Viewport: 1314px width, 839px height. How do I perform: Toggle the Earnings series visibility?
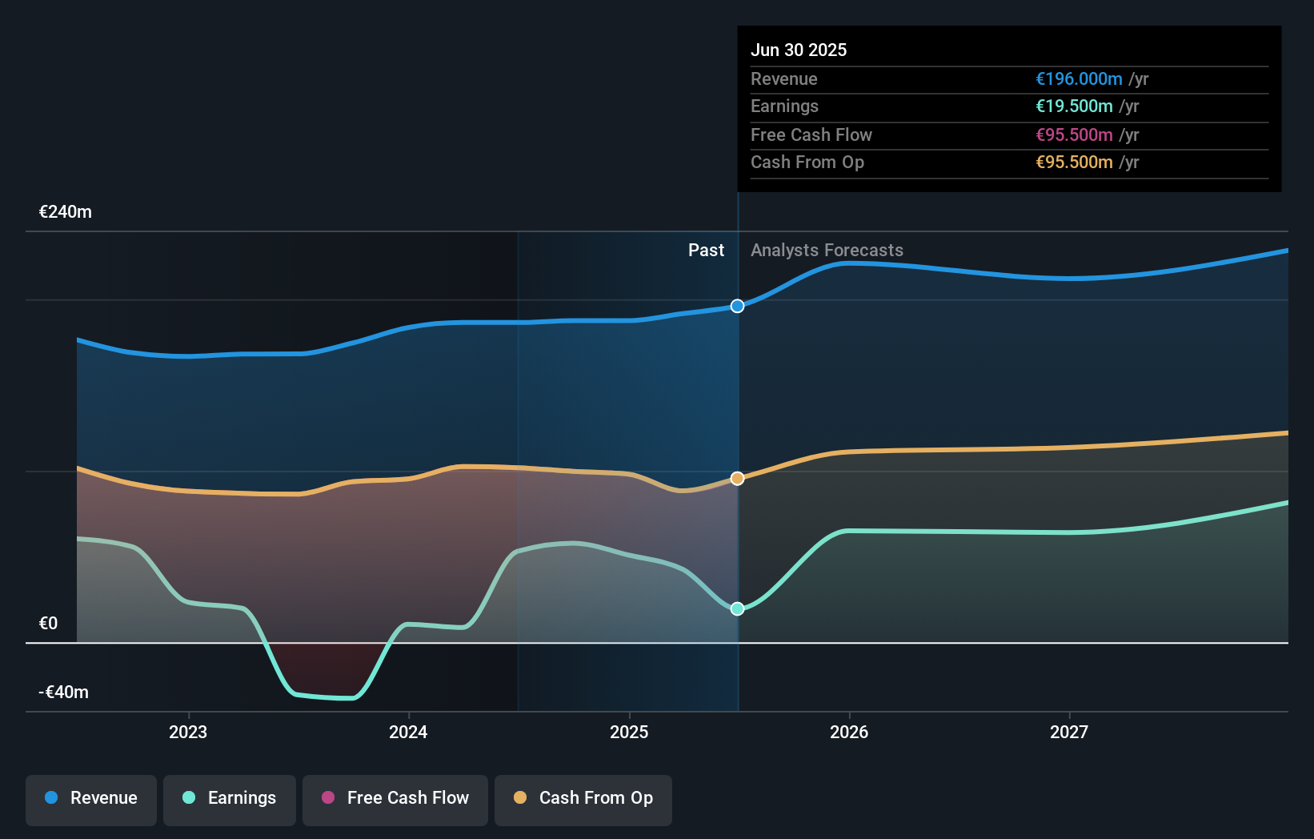(x=230, y=800)
